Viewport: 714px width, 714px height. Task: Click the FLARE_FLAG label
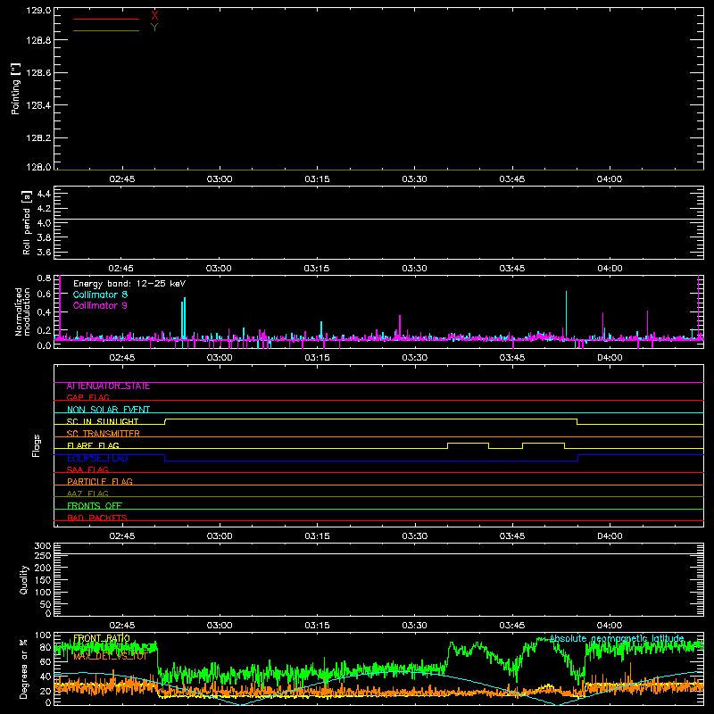93,444
